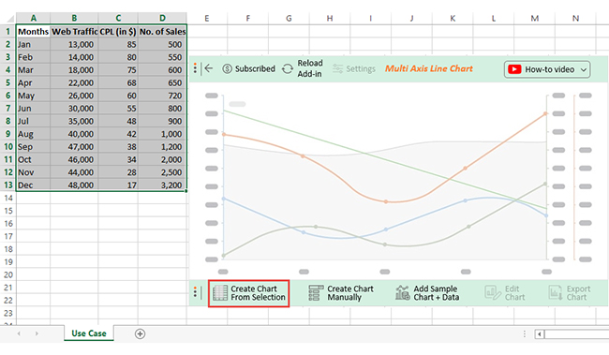This screenshot has height=355, width=609.
Task: Click the Mar cell
Action: coord(34,70)
